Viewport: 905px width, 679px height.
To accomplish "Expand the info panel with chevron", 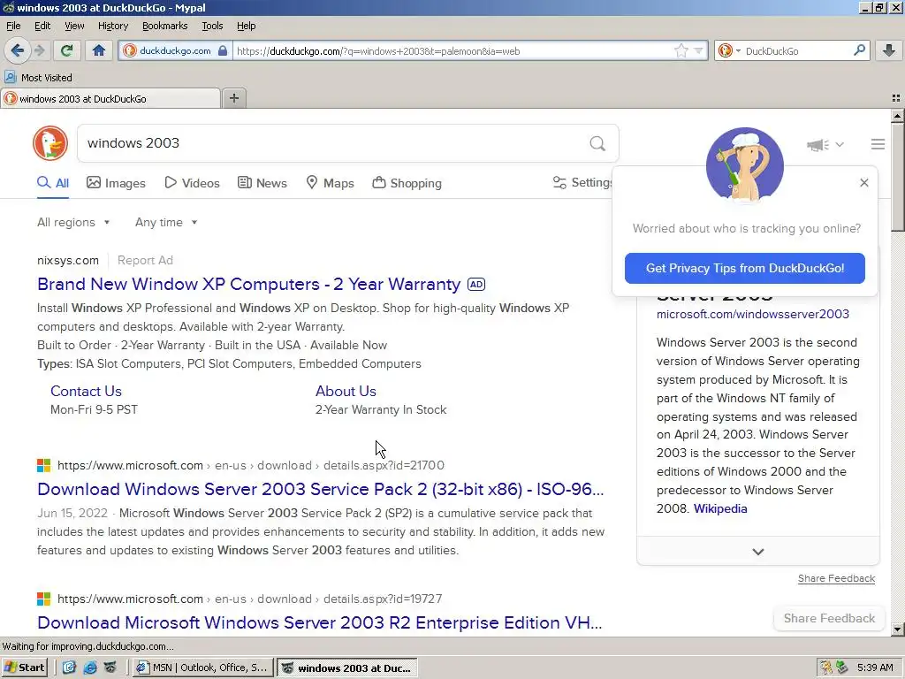I will pyautogui.click(x=757, y=552).
